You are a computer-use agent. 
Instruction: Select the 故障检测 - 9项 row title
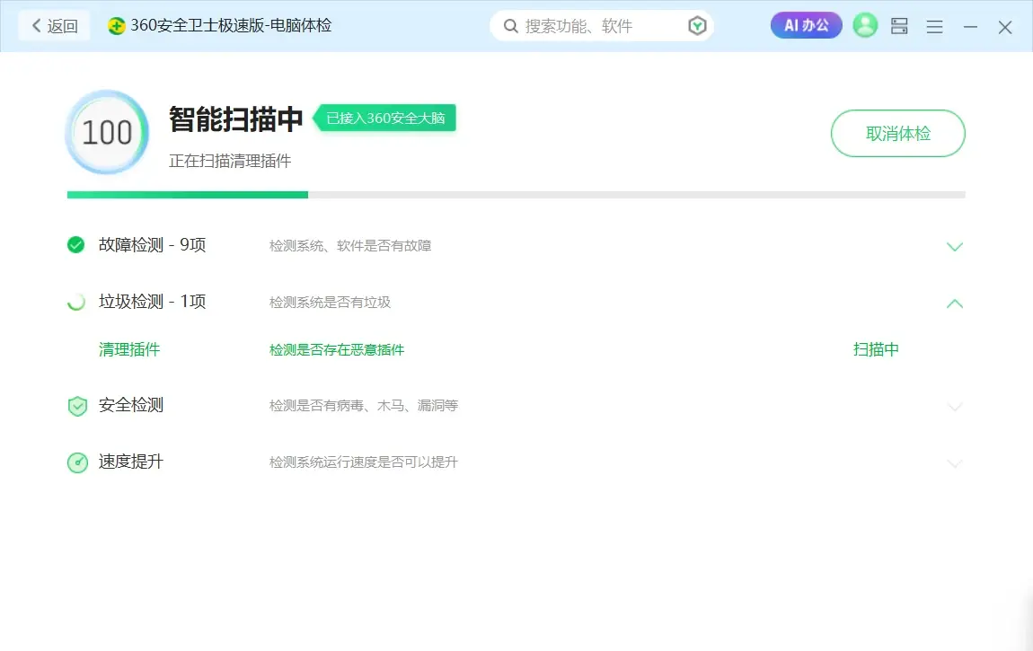(152, 245)
